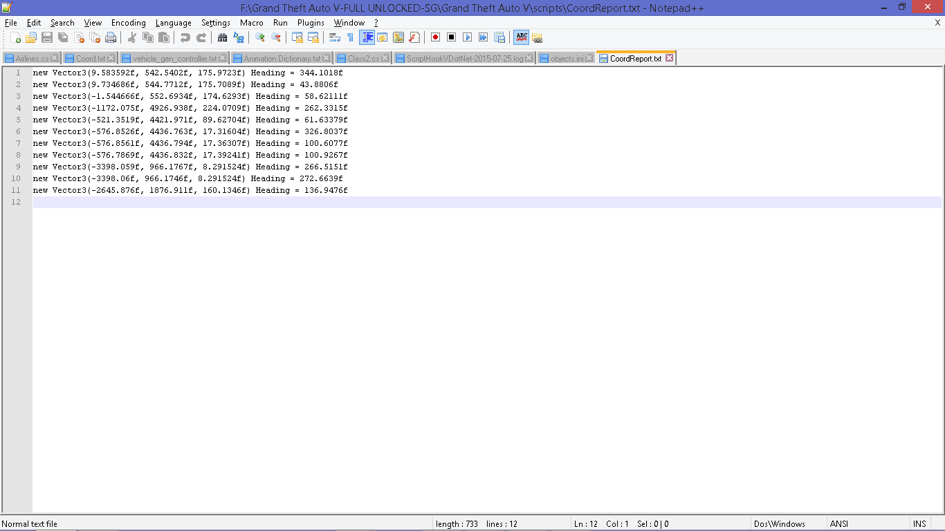
Task: Open the Window menu
Action: [349, 23]
